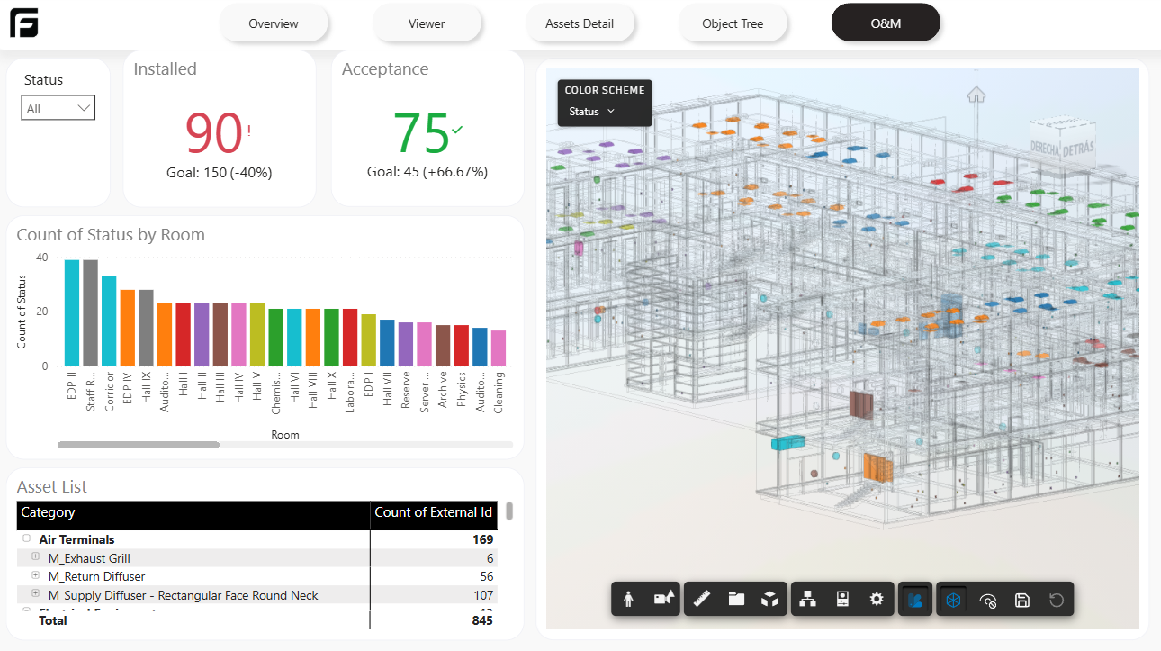Open the Object Tree tab

[733, 23]
